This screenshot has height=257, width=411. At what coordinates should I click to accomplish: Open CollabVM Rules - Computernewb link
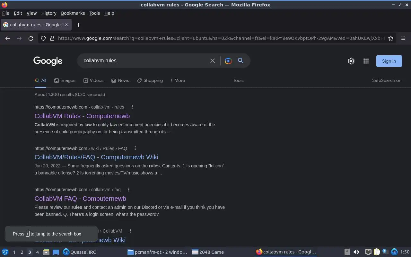pyautogui.click(x=82, y=116)
